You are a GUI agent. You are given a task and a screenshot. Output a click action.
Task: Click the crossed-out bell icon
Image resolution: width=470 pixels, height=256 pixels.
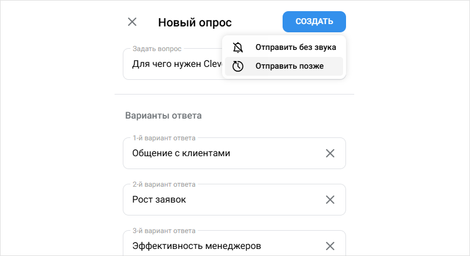pyautogui.click(x=238, y=48)
